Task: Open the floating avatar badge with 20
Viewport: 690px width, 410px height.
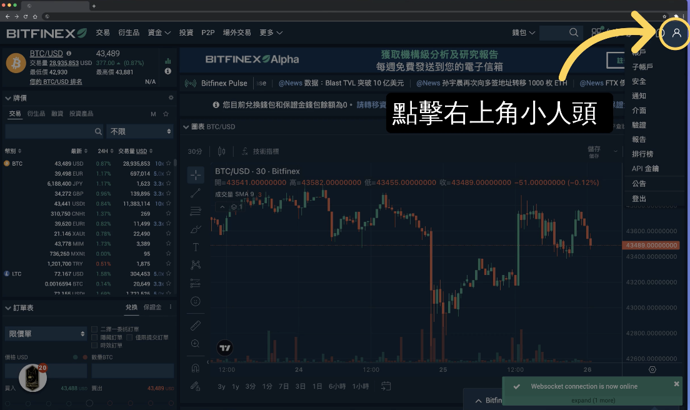Action: coord(32,377)
